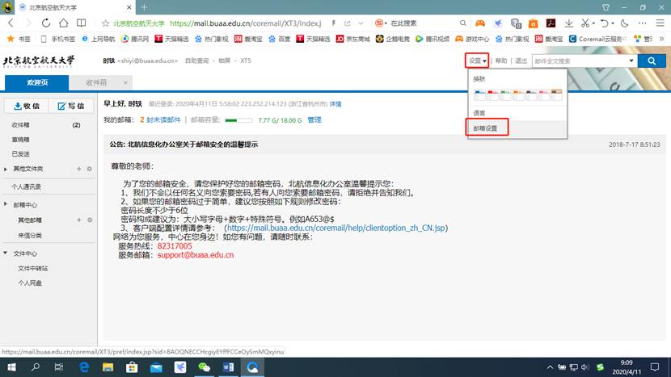The image size is (671, 377).
Task: Open the search box dropdown arrow
Action: (631, 61)
